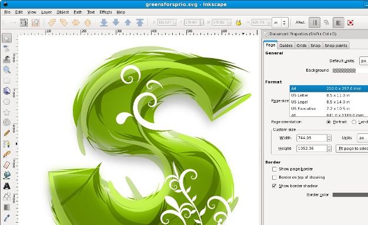The image size is (368, 225).
Task: Open the Help menu
Action: [121, 12]
